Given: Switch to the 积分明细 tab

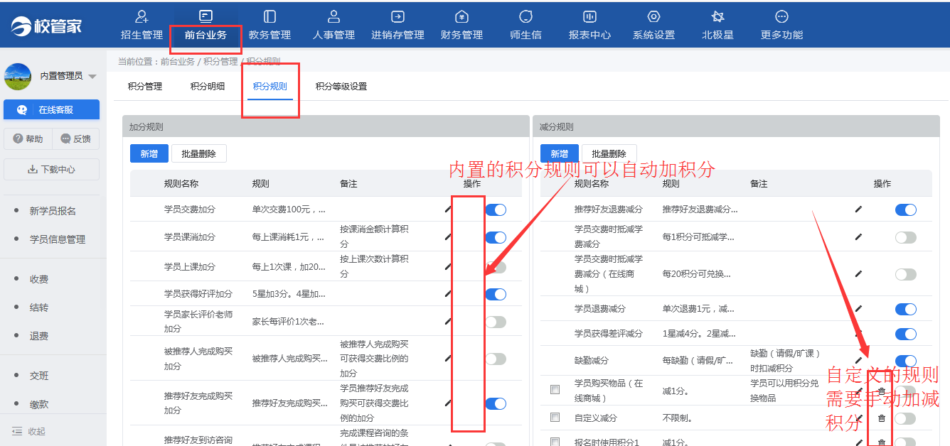Looking at the screenshot, I should pyautogui.click(x=208, y=87).
